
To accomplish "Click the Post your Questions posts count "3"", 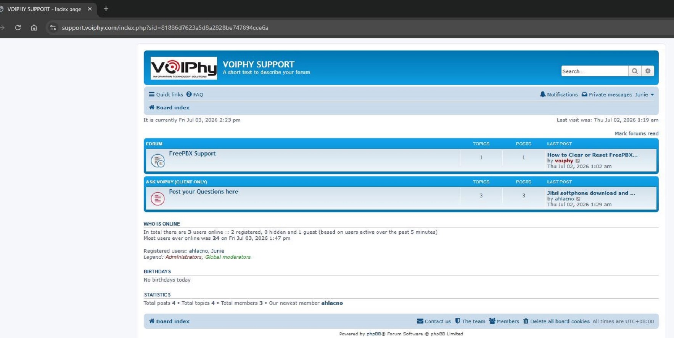I will click(x=523, y=195).
